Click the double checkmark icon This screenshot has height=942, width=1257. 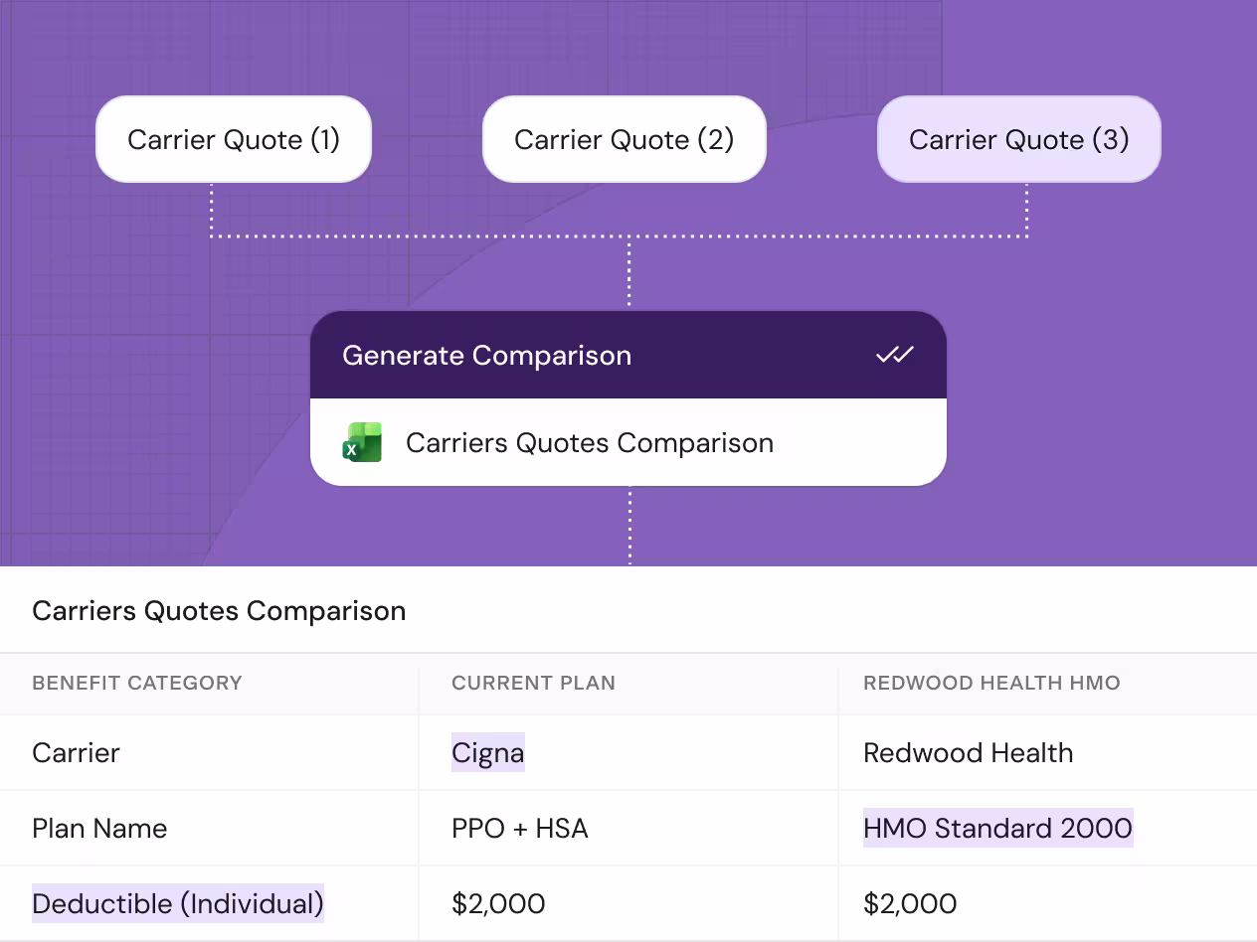pos(894,355)
